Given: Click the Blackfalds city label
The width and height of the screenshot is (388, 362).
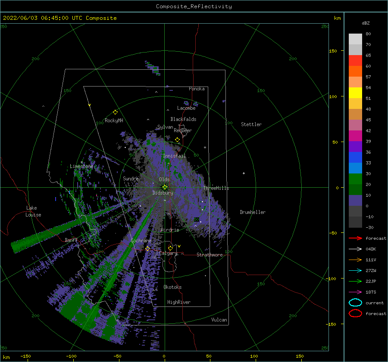Looking at the screenshot, I should tap(183, 119).
